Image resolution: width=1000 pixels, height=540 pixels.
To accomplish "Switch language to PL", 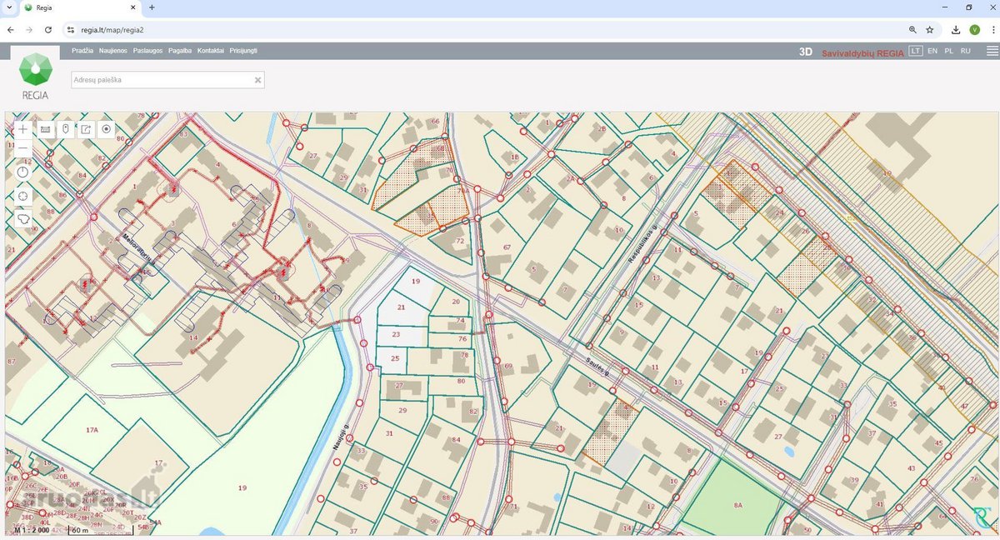I will [949, 51].
